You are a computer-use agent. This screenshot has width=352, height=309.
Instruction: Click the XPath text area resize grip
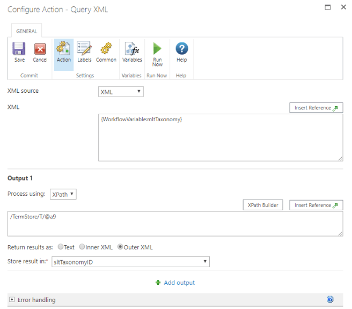coord(340,233)
